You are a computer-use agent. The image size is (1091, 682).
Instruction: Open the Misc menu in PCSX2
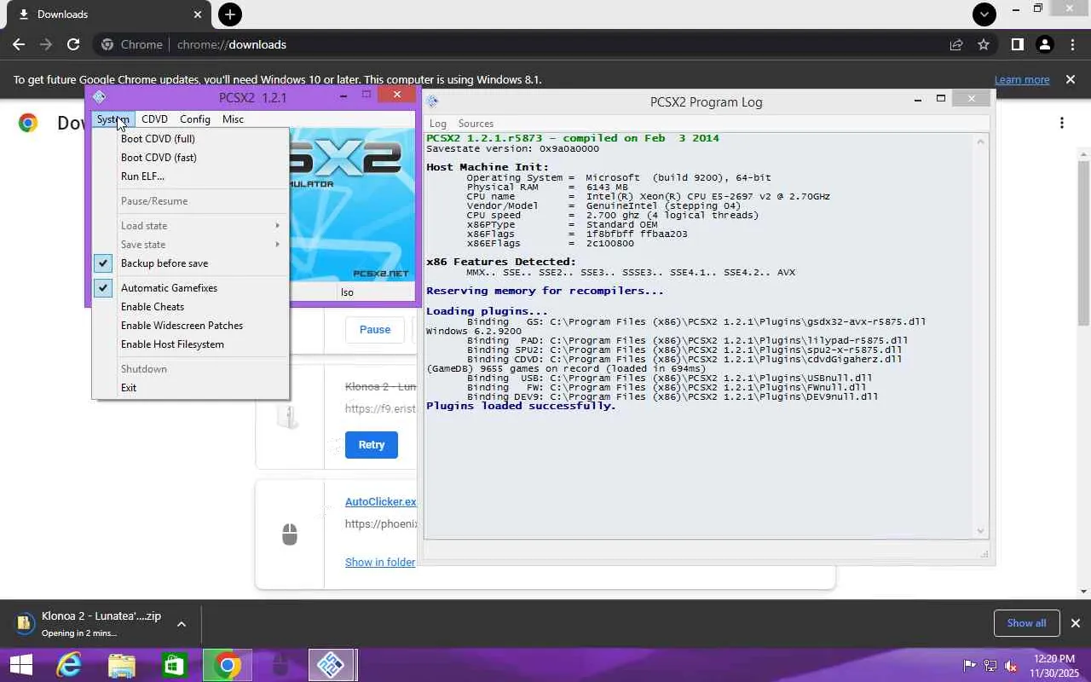point(233,119)
